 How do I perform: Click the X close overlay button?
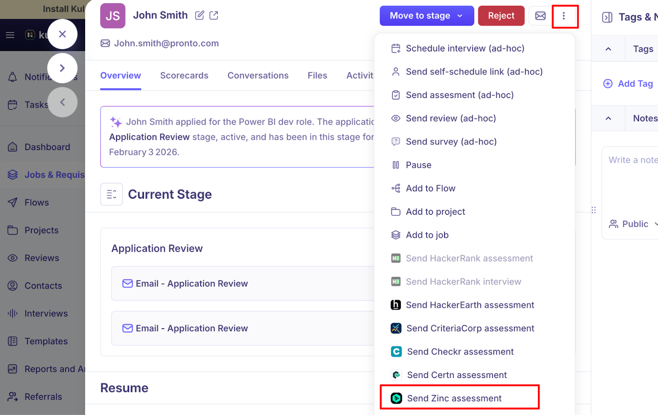tap(63, 34)
